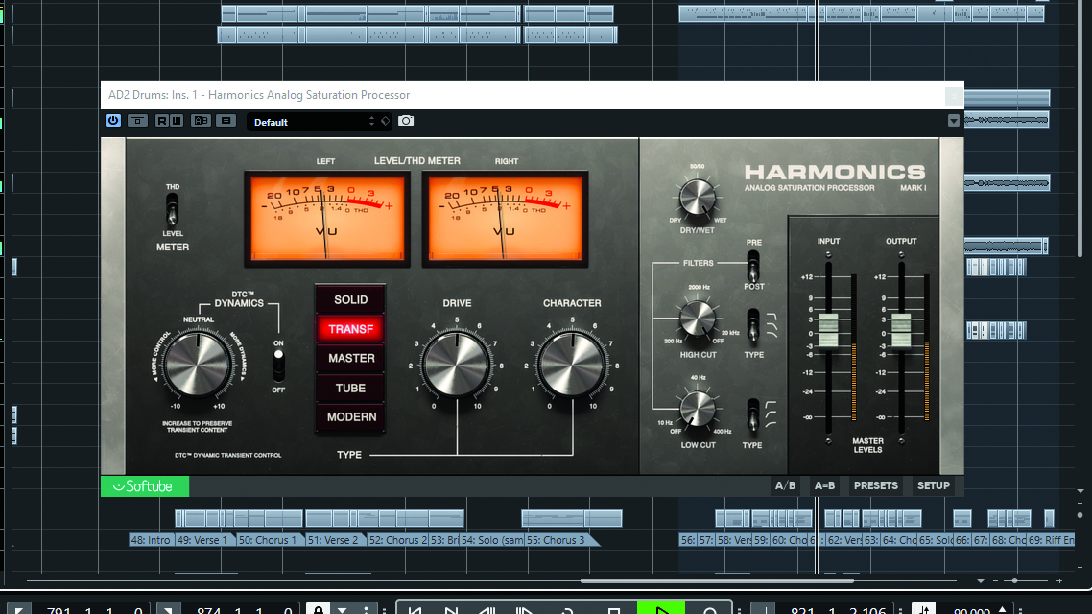
Task: Click the A=B copy button
Action: coord(824,485)
